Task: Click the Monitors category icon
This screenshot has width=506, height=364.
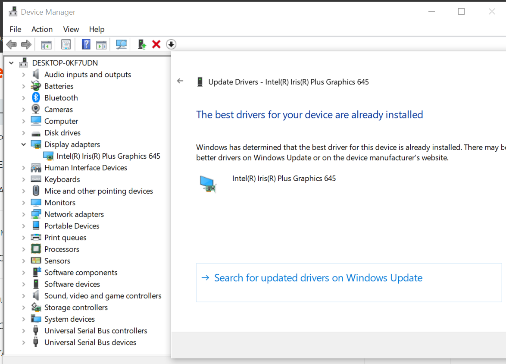Action: (x=36, y=202)
